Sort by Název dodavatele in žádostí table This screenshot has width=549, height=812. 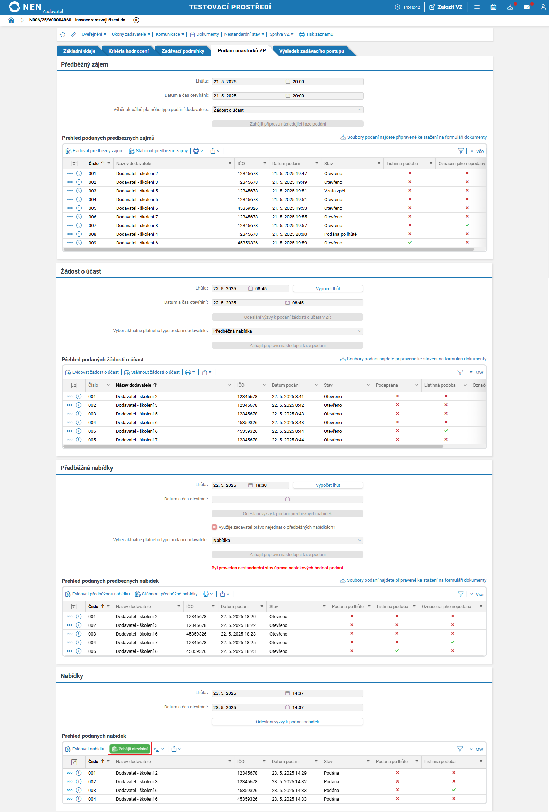click(136, 385)
